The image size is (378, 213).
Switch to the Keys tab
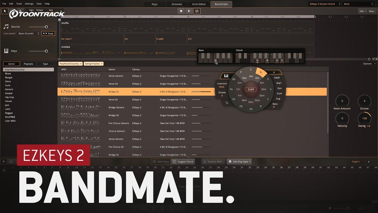coord(154,4)
